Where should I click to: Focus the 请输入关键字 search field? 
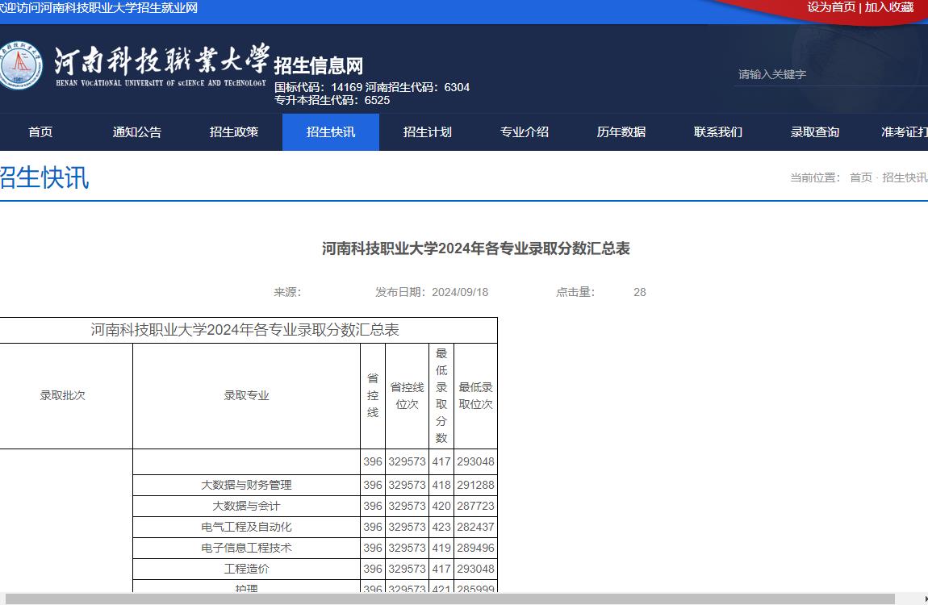[x=823, y=74]
